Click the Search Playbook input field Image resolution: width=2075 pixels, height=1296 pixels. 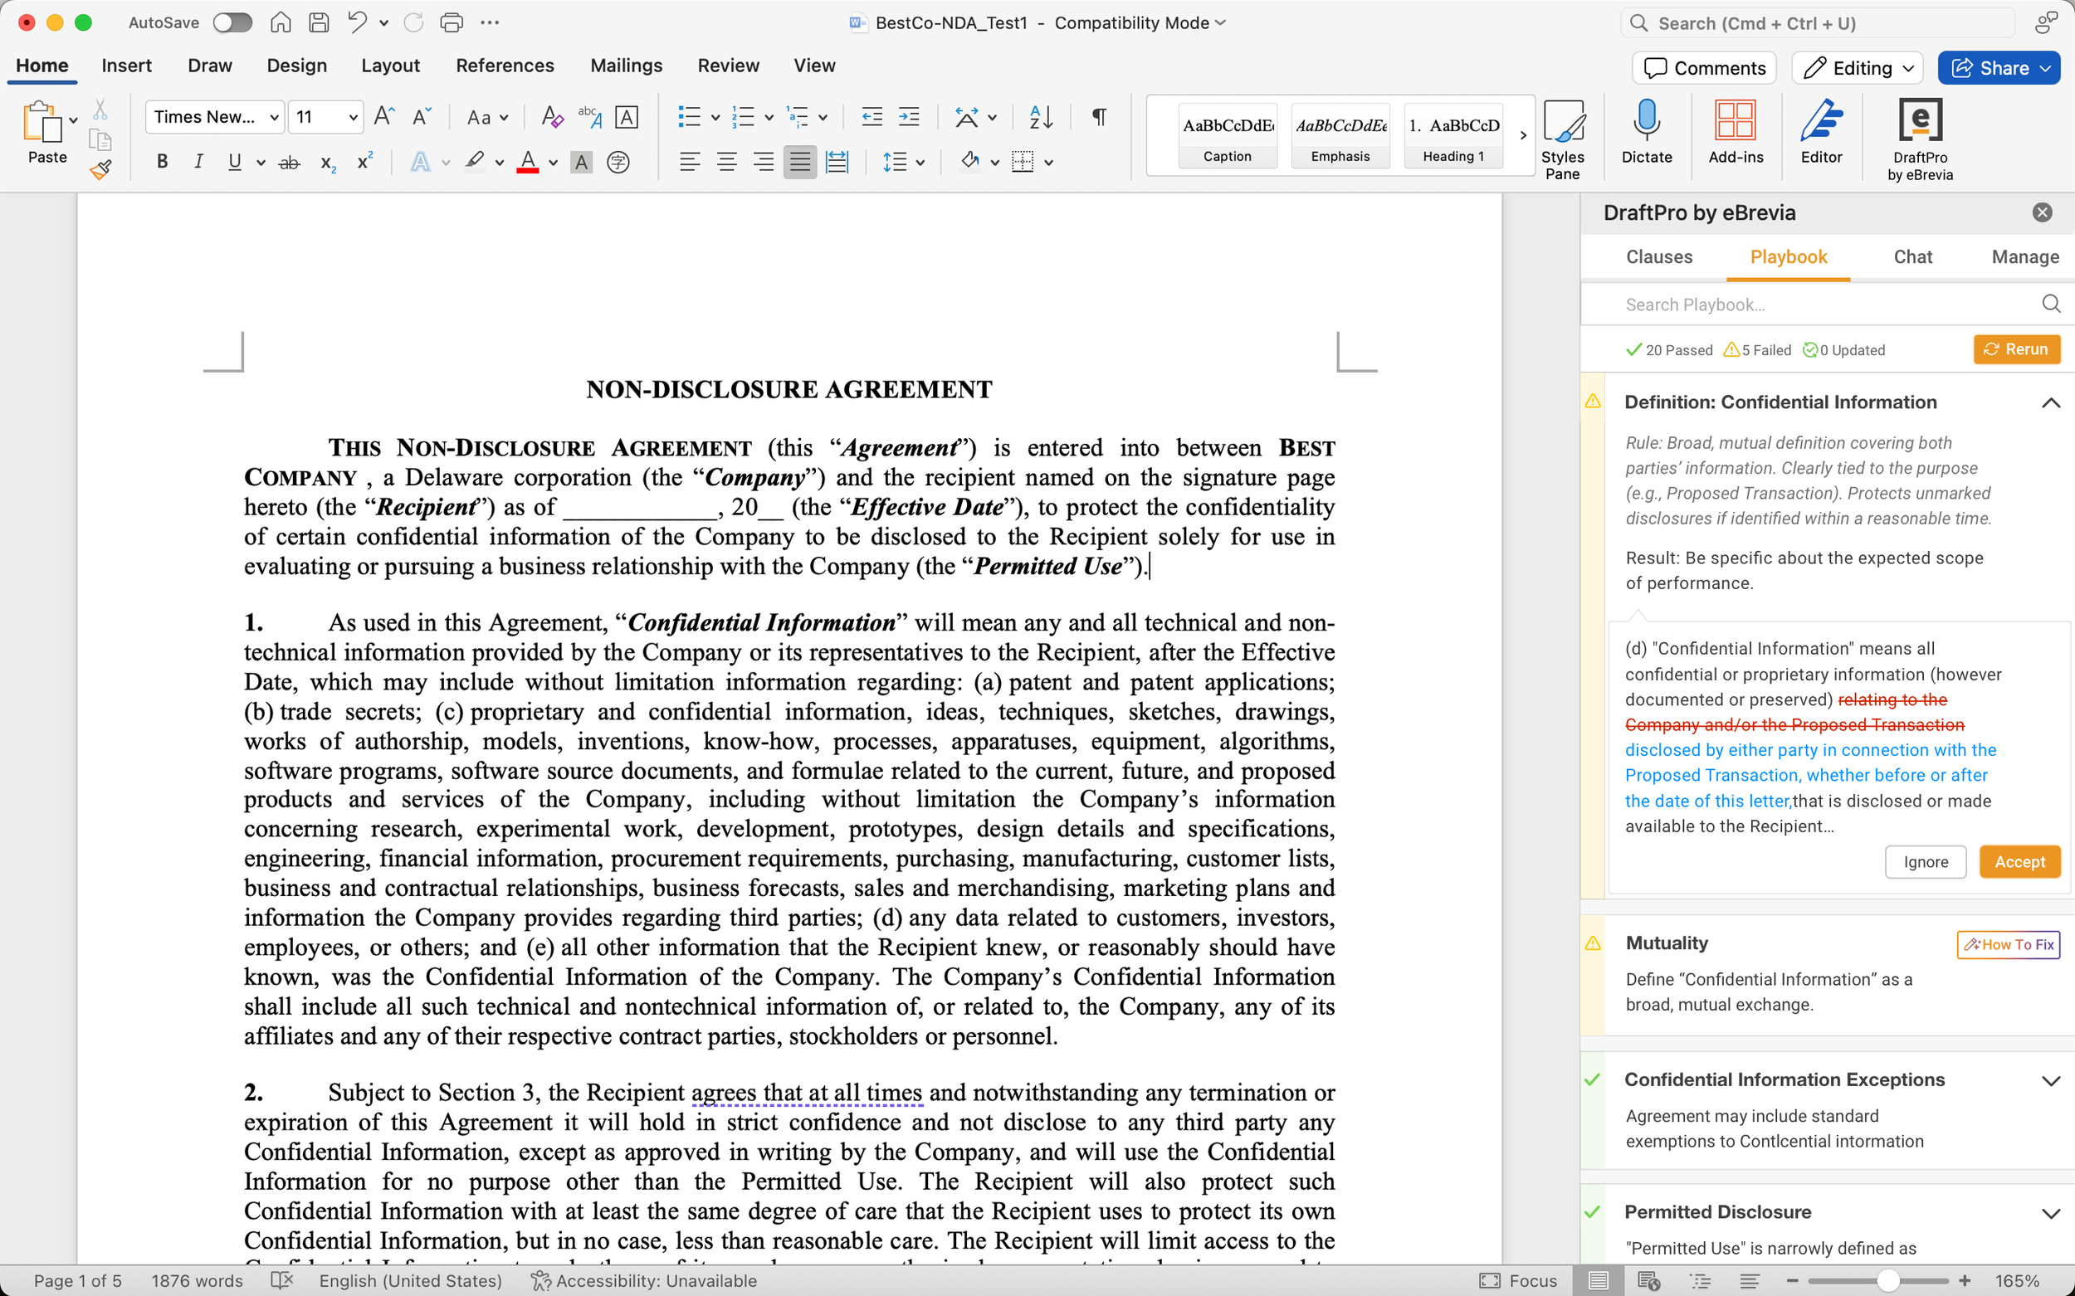point(1826,305)
